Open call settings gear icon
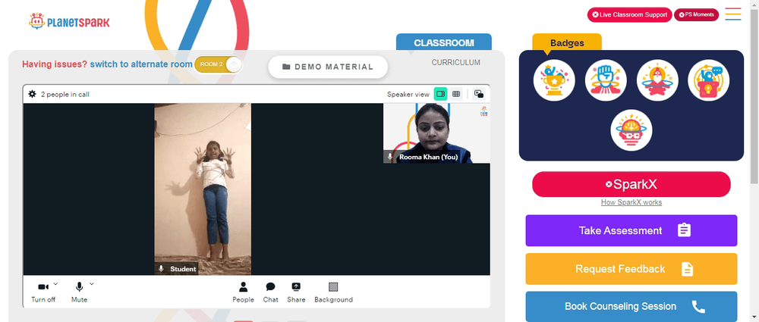This screenshot has width=759, height=322. [x=33, y=94]
